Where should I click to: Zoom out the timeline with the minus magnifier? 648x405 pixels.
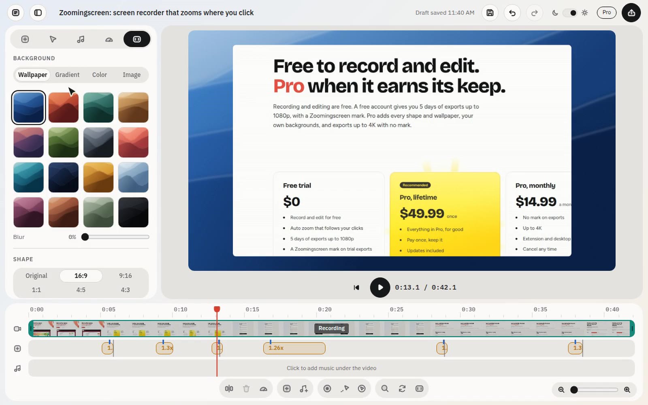[561, 390]
